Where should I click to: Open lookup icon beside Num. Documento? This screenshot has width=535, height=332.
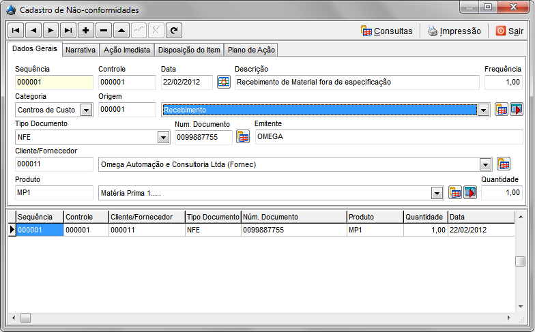click(x=243, y=137)
